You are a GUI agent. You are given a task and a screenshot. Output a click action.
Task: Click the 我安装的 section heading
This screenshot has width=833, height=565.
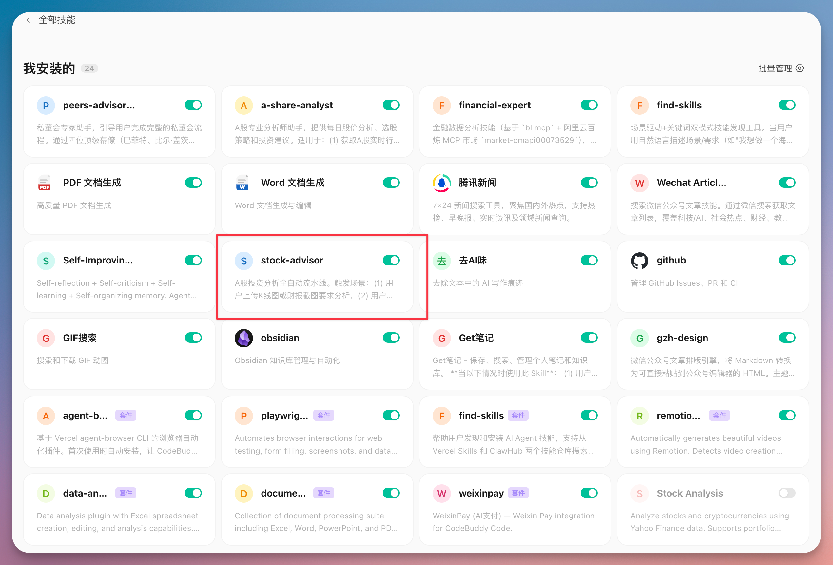click(49, 68)
